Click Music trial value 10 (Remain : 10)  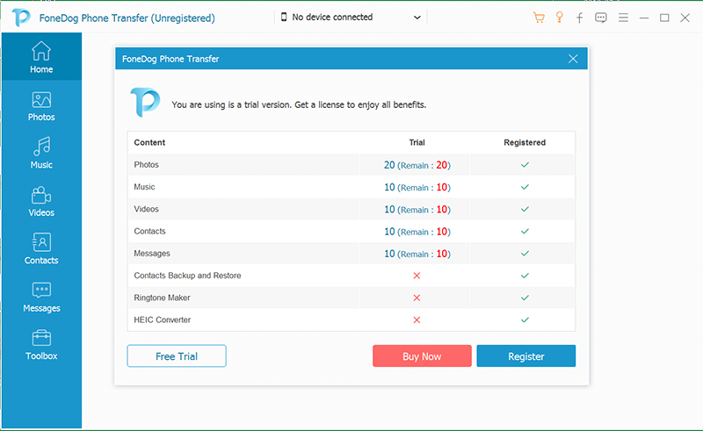click(417, 187)
